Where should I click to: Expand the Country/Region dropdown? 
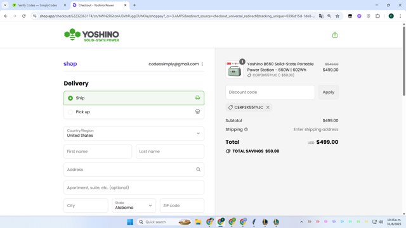point(134,134)
